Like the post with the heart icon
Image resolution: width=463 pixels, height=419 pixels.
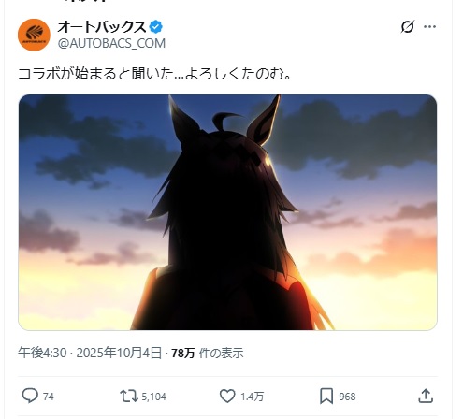(x=227, y=396)
